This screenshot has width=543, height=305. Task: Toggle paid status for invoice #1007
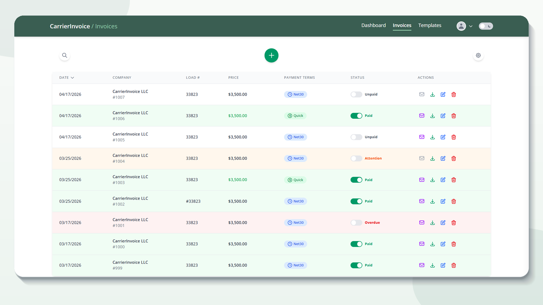356,94
